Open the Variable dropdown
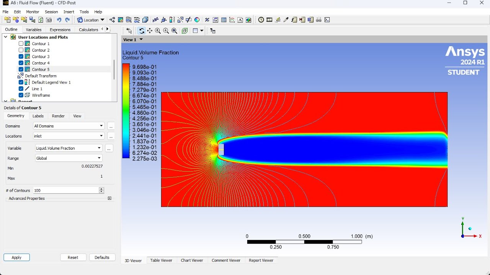Image resolution: width=490 pixels, height=275 pixels. tap(69, 148)
